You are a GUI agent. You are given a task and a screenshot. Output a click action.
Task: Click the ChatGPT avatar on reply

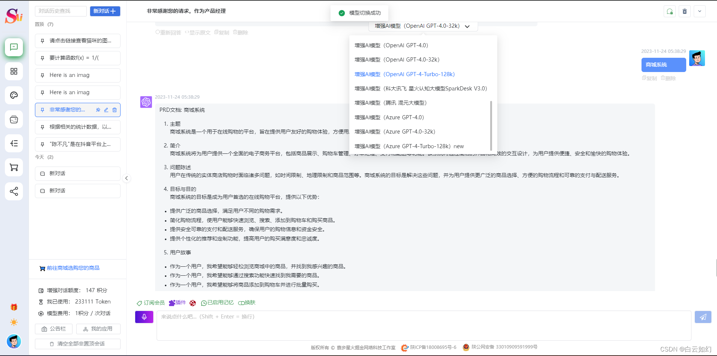click(146, 102)
